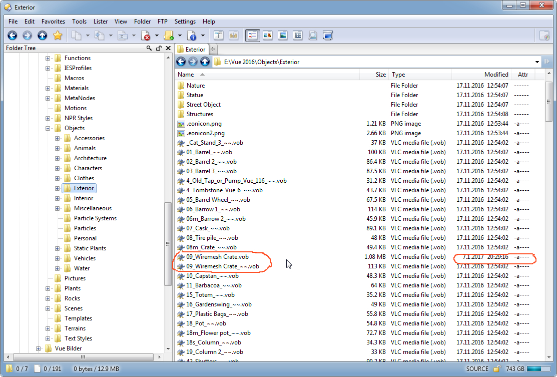
Task: Click the full screen display icon
Action: coord(327,36)
